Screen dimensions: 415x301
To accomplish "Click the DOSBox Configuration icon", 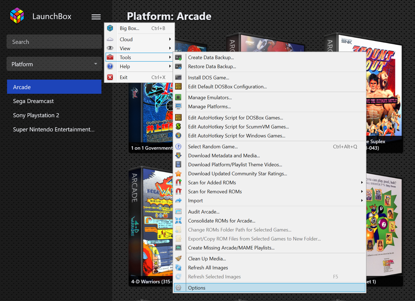I will point(178,86).
